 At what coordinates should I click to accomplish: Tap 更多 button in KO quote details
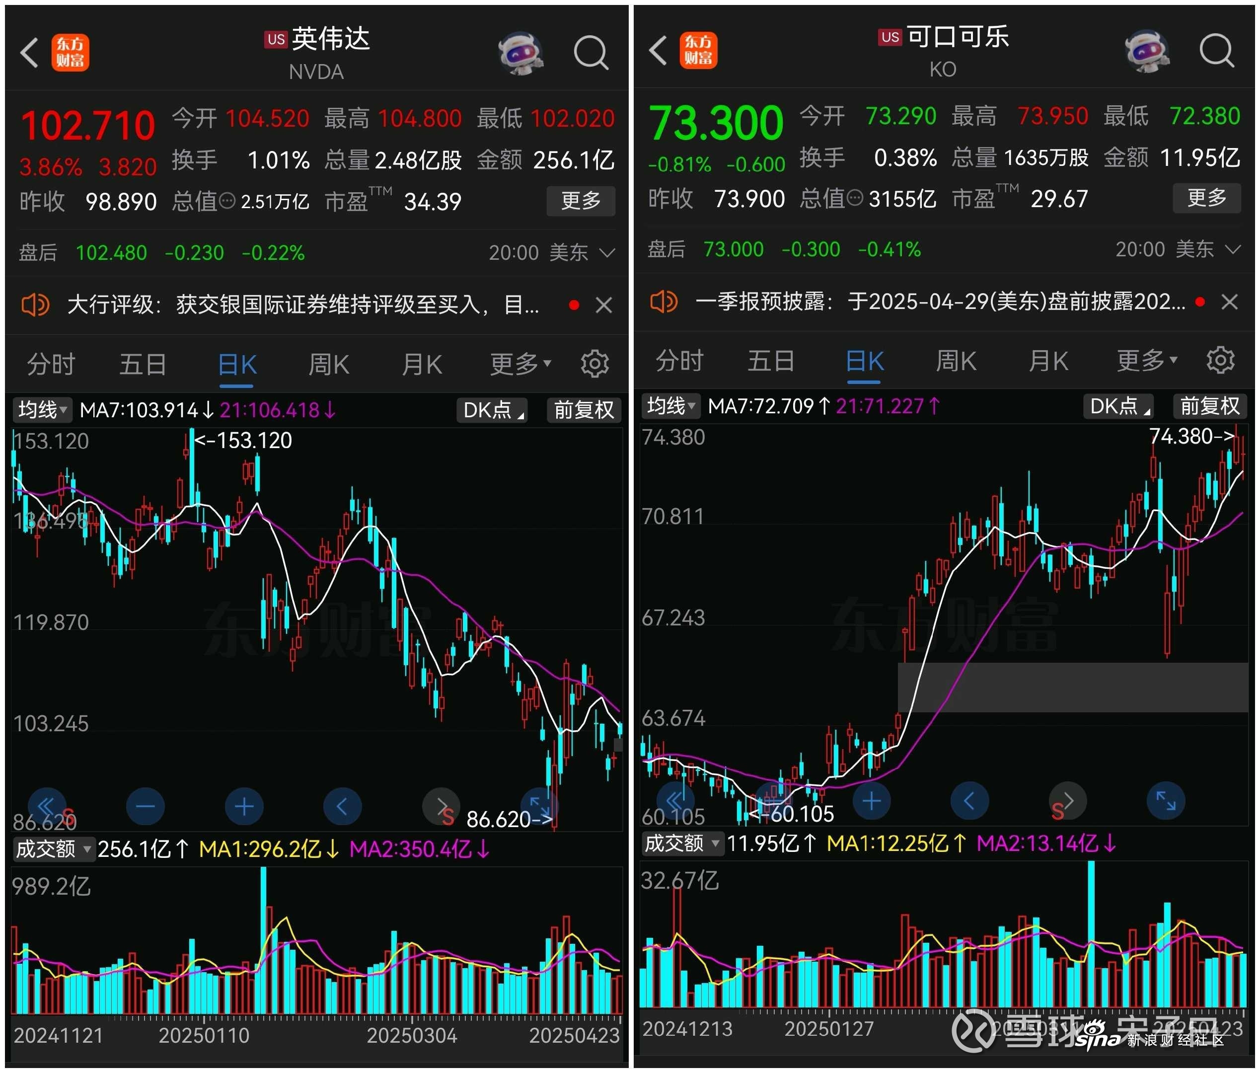(1206, 198)
